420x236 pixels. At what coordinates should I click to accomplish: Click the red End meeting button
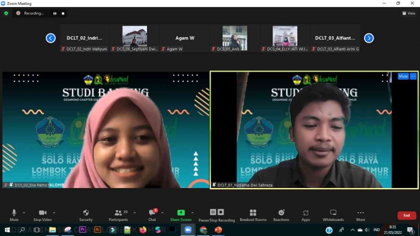pos(407,215)
